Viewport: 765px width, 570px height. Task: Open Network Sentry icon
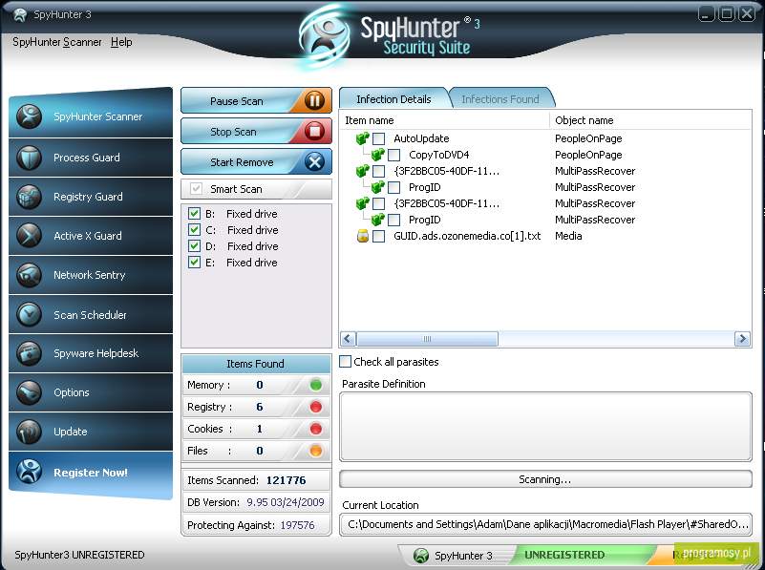(x=29, y=275)
